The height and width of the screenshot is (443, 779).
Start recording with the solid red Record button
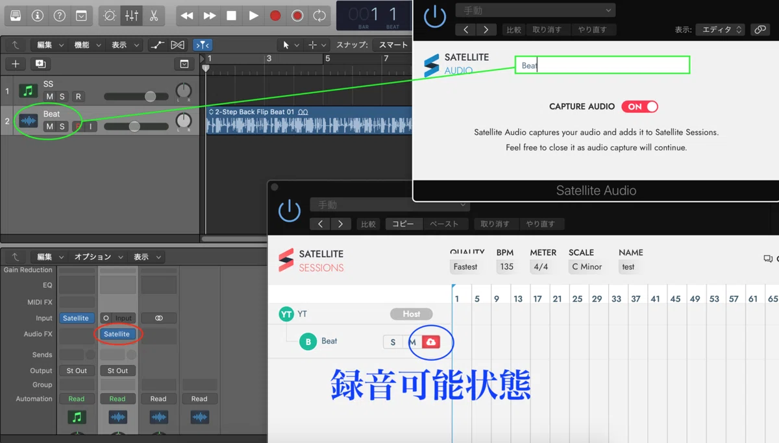[275, 15]
